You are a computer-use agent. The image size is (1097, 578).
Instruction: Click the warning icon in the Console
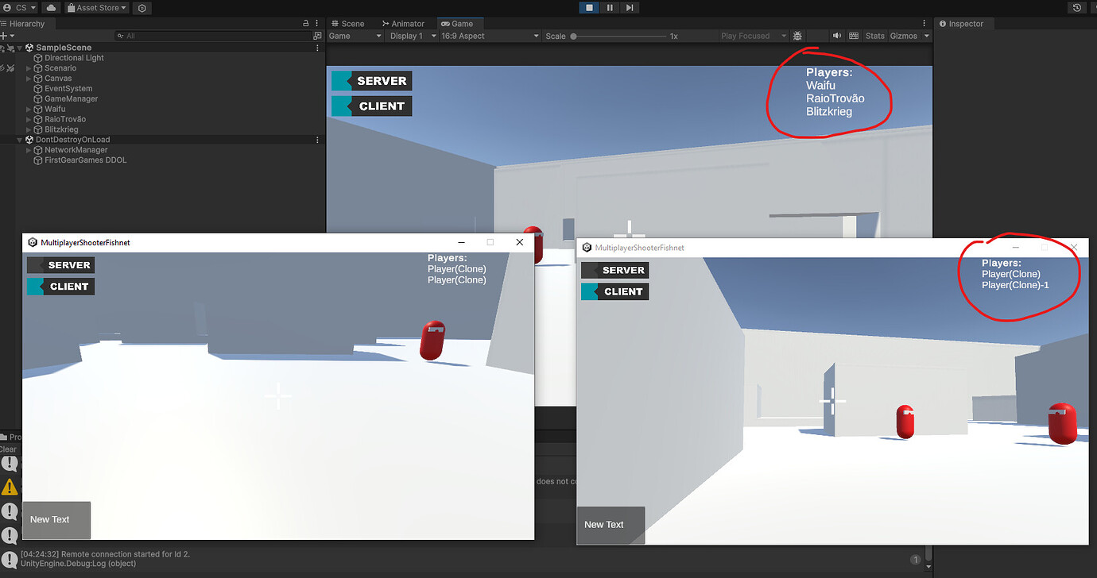(x=10, y=487)
